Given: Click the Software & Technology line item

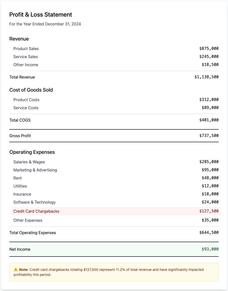Looking at the screenshot, I should pos(34,202).
